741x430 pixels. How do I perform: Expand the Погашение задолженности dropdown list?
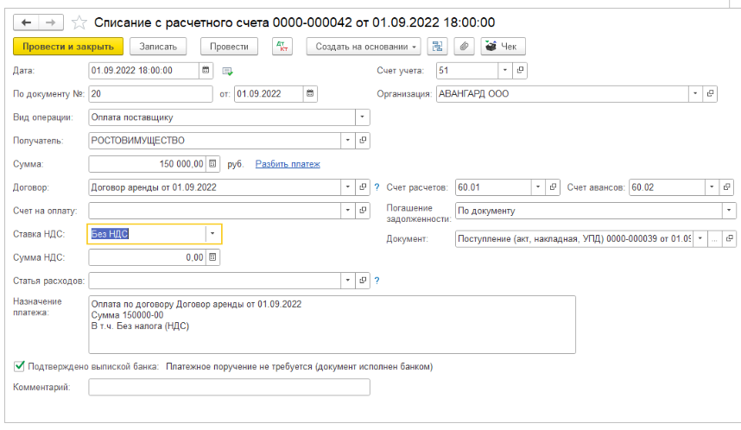point(728,210)
